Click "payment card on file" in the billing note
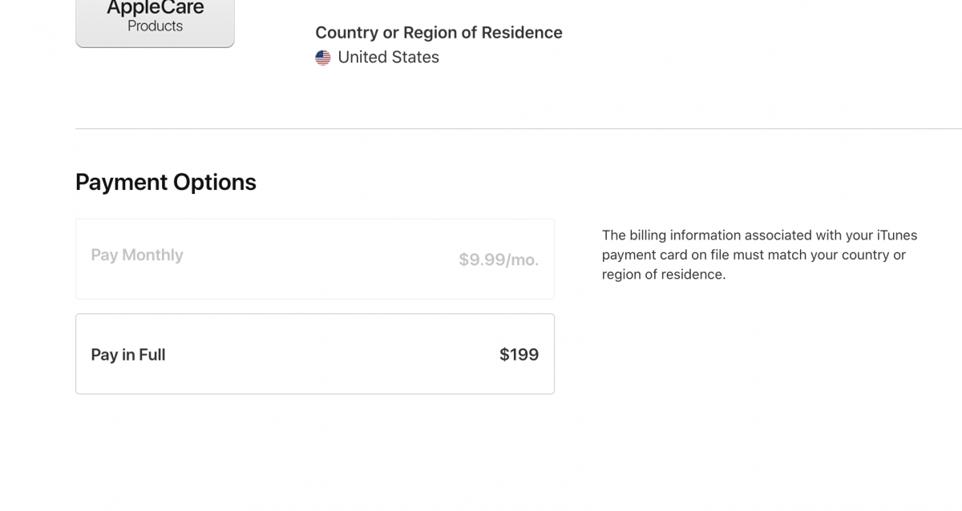Viewport: 962px width, 511px height. (x=665, y=255)
